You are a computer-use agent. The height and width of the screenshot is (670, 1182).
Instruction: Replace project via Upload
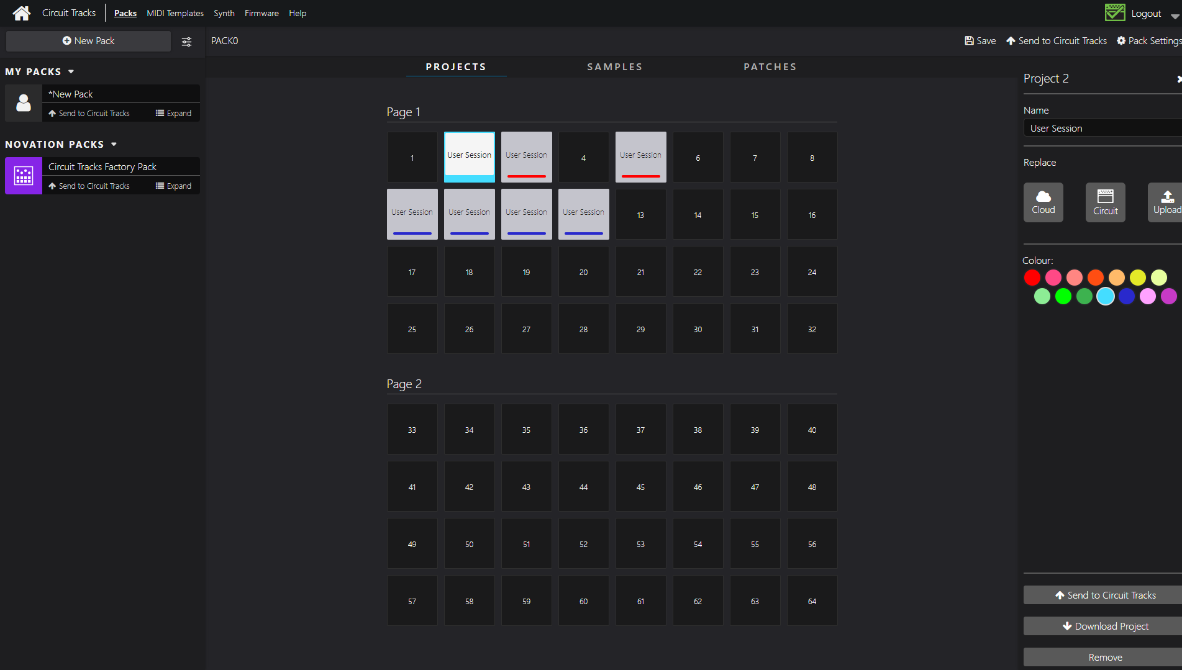click(1166, 202)
